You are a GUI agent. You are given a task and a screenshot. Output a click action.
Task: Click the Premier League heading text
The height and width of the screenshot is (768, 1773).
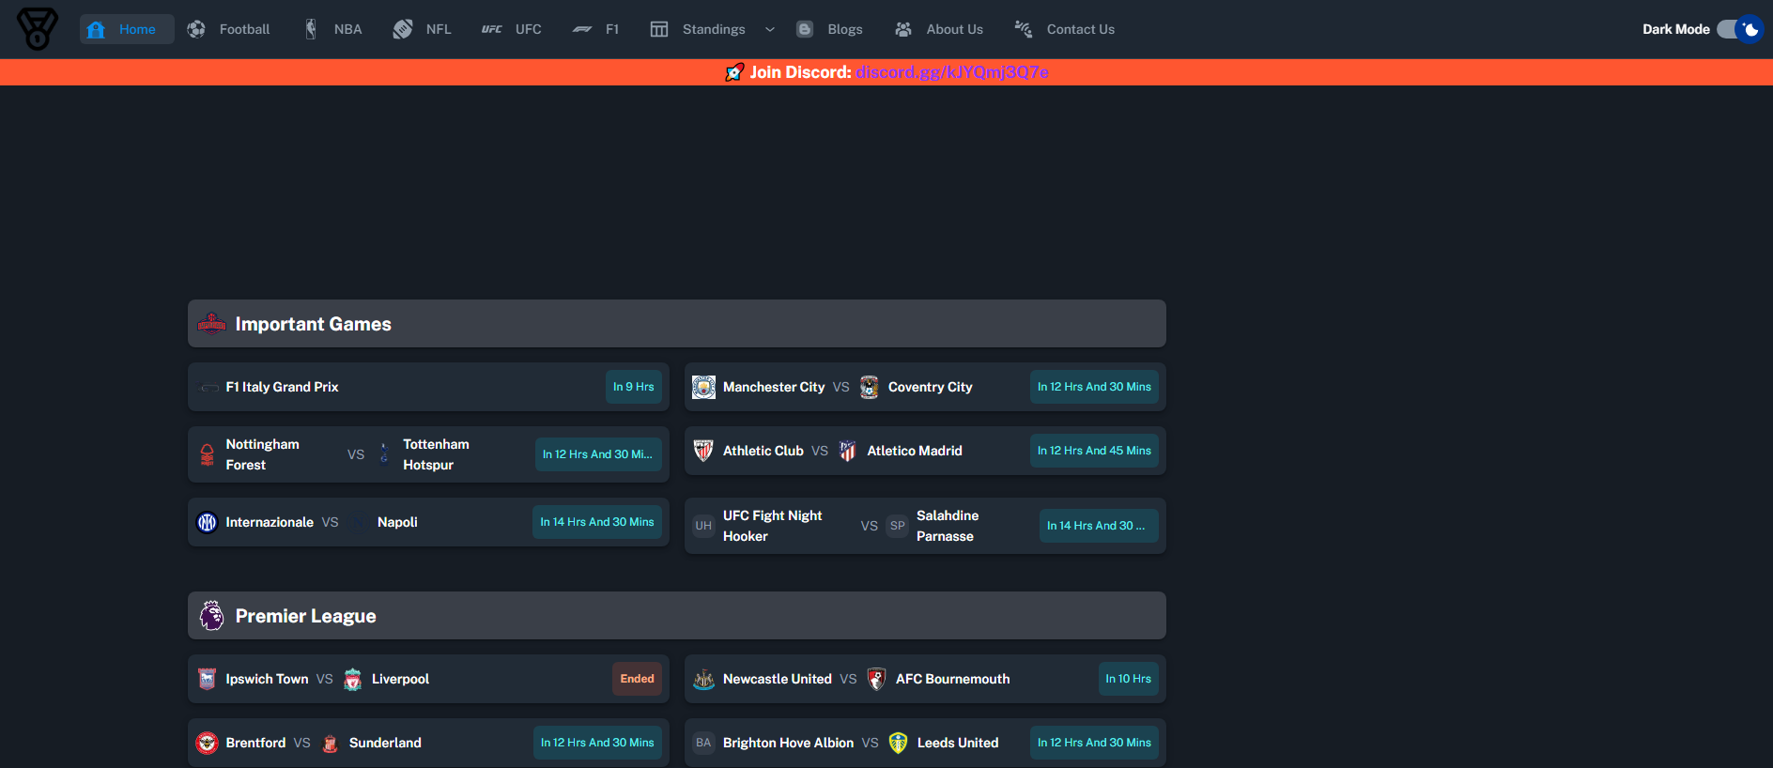coord(306,616)
